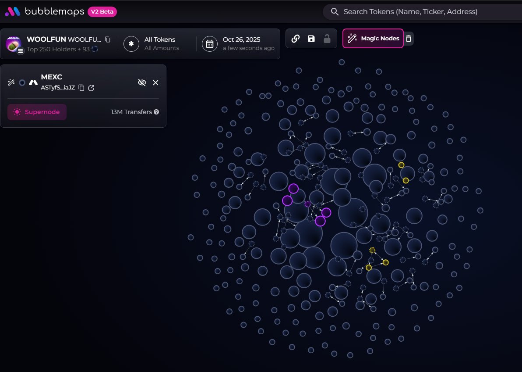Delete magic nodes with trash icon

(409, 39)
